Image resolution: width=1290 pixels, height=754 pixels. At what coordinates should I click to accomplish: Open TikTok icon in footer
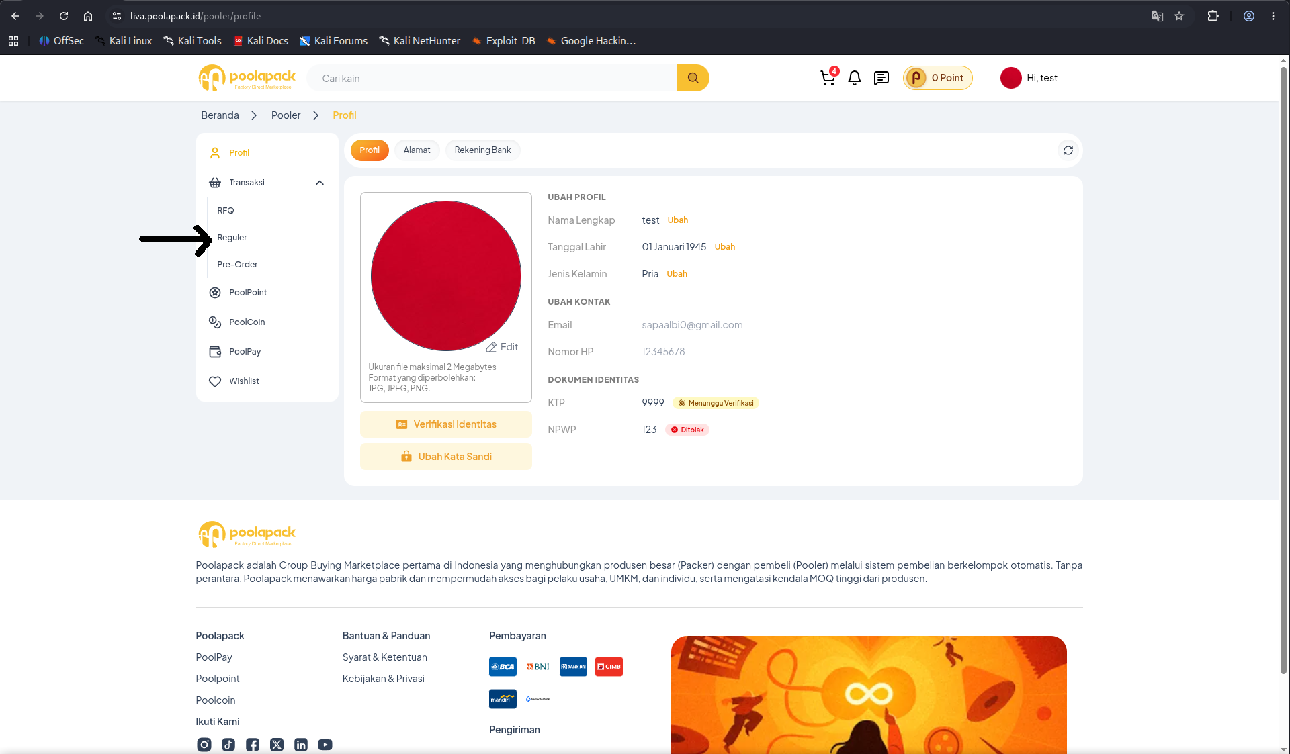228,745
